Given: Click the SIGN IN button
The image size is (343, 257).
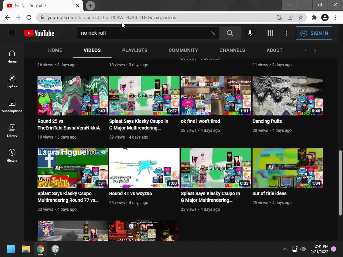Looking at the screenshot, I should click(314, 33).
